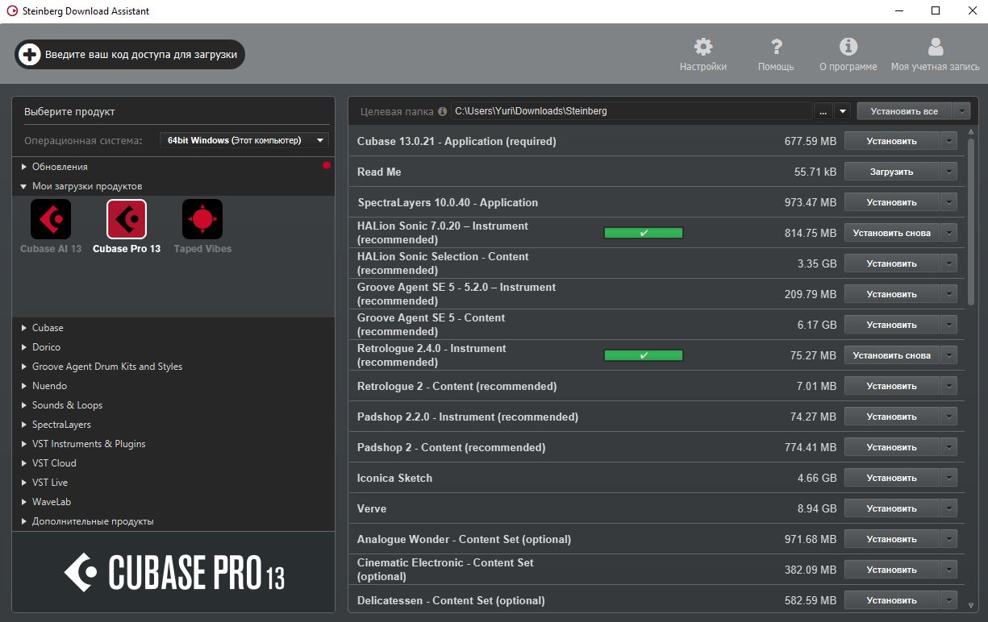
Task: Click HALion Sonic completed progress bar
Action: pos(644,233)
